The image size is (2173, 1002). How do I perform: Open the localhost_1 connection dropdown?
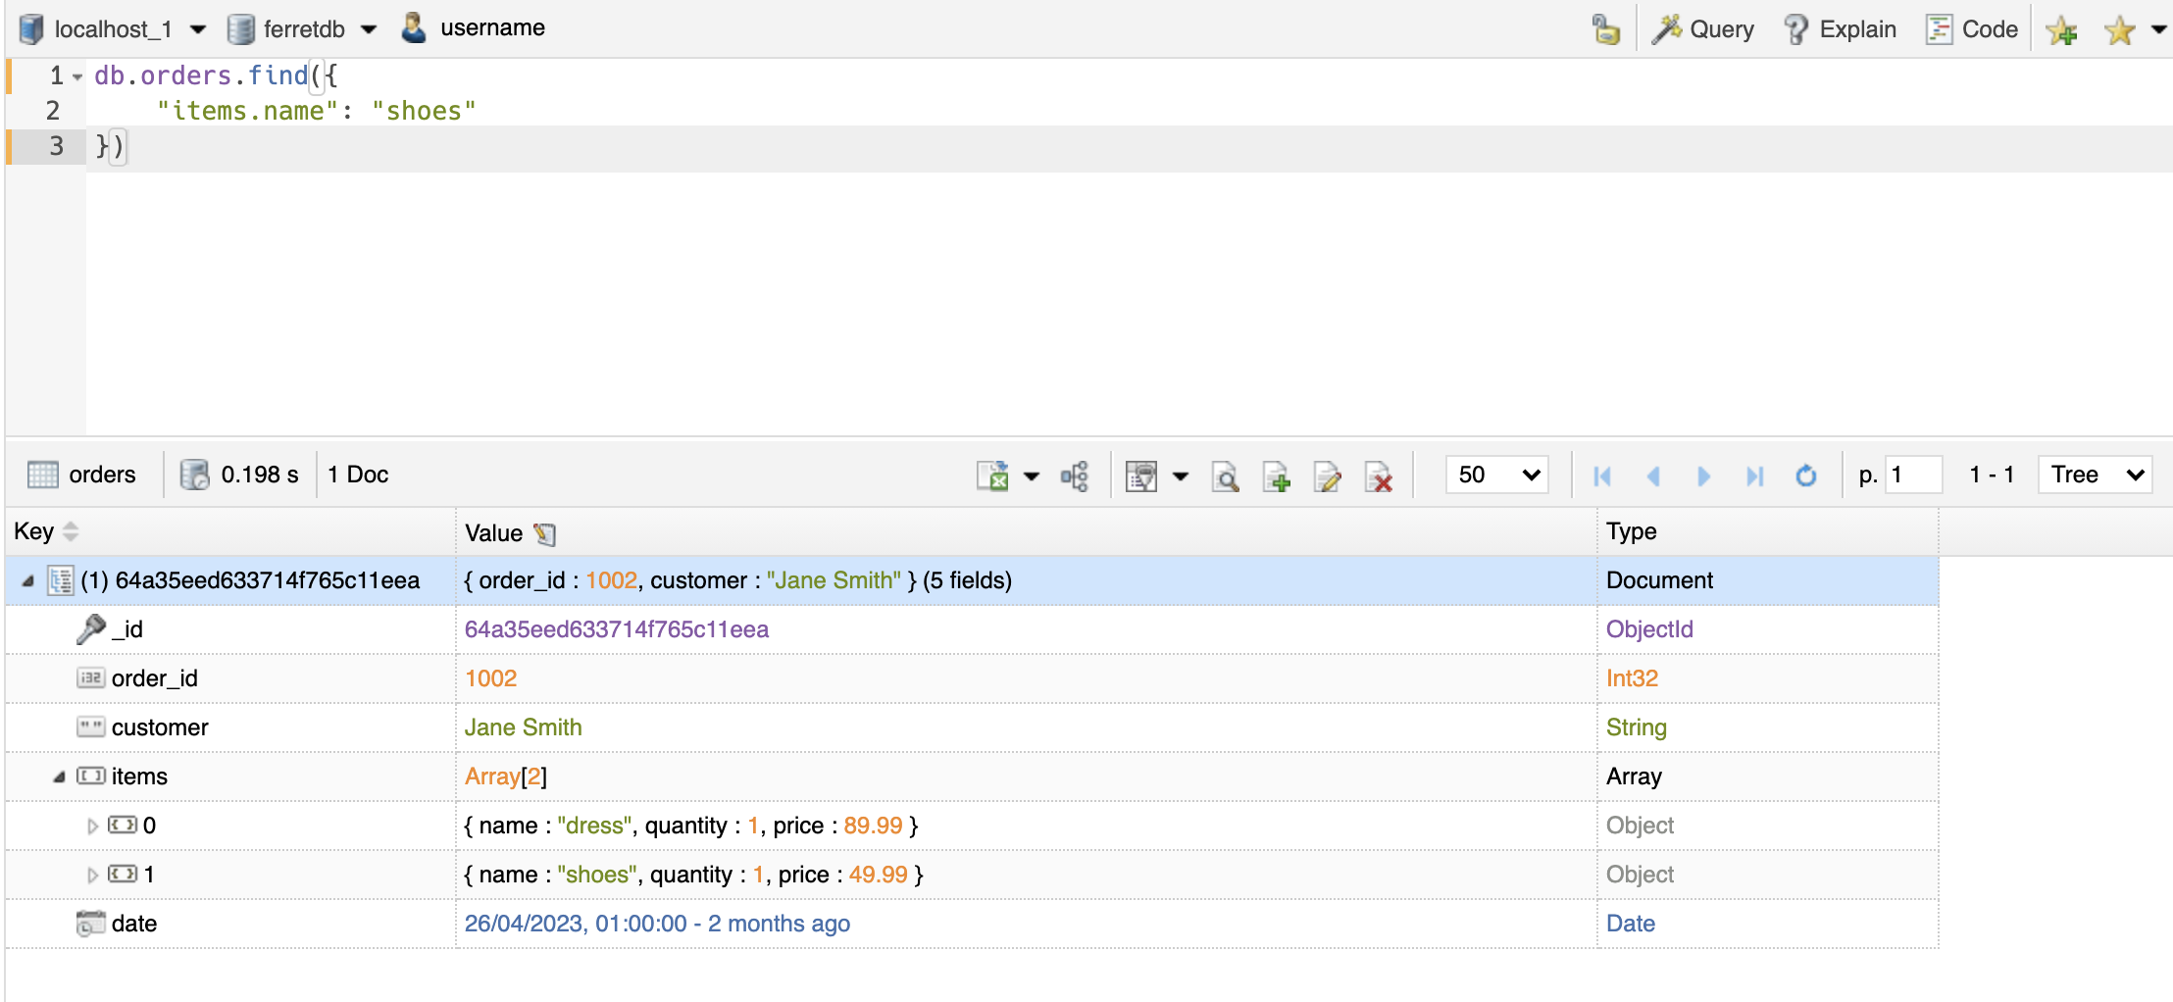[x=200, y=28]
